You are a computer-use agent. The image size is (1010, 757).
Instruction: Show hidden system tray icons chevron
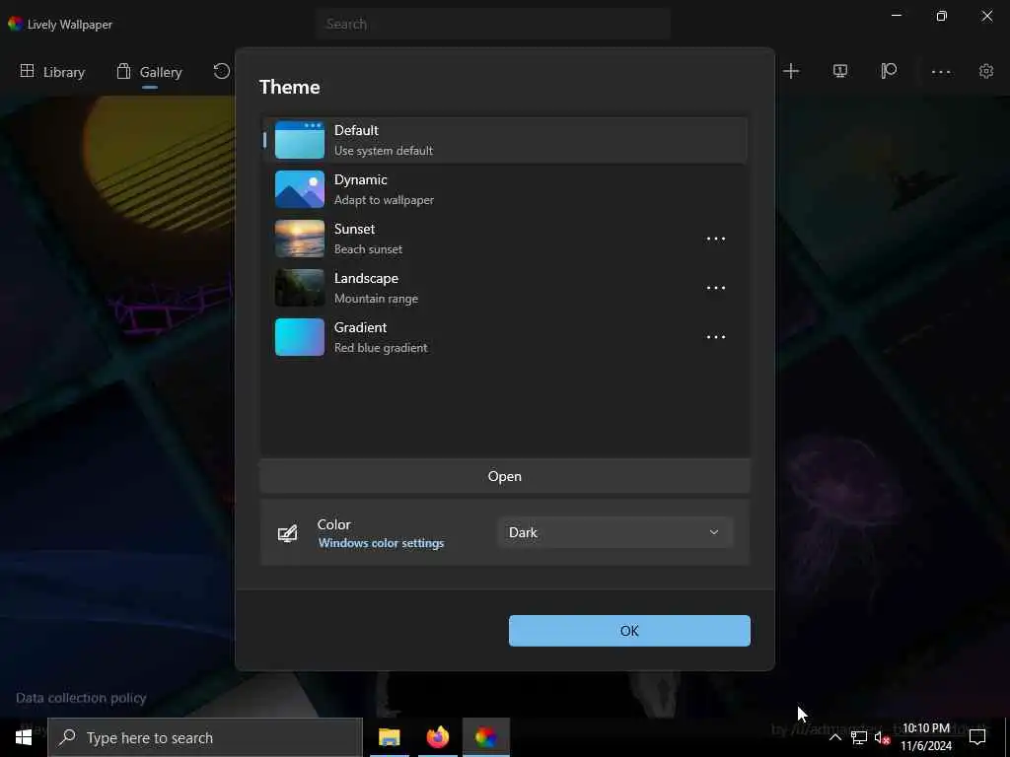834,737
